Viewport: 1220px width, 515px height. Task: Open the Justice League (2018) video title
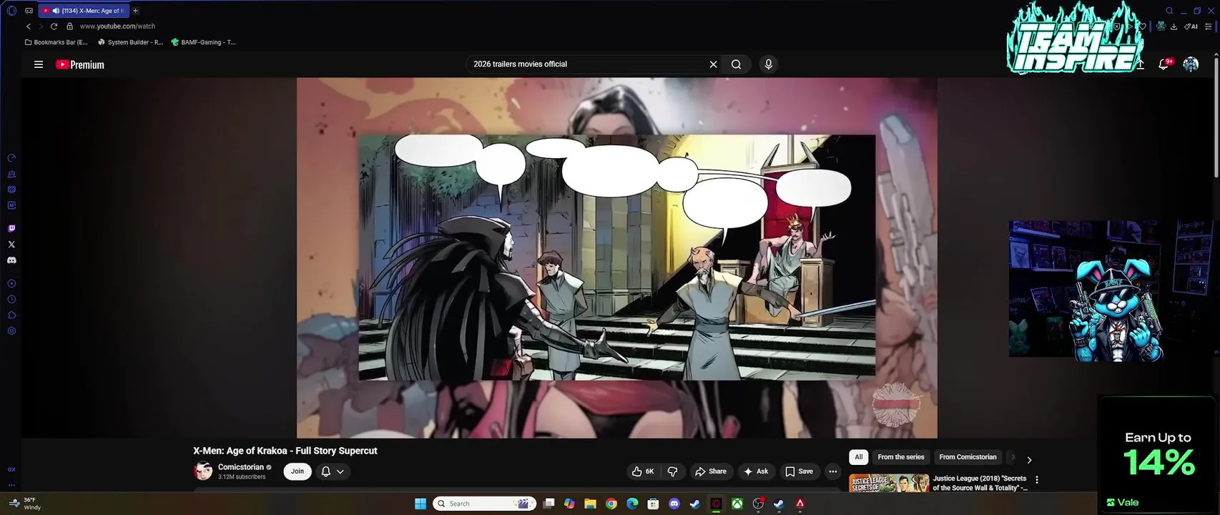pos(980,483)
